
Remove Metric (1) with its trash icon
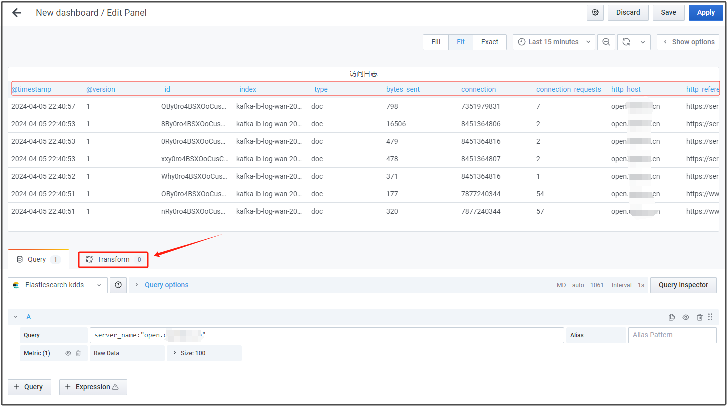pos(78,353)
